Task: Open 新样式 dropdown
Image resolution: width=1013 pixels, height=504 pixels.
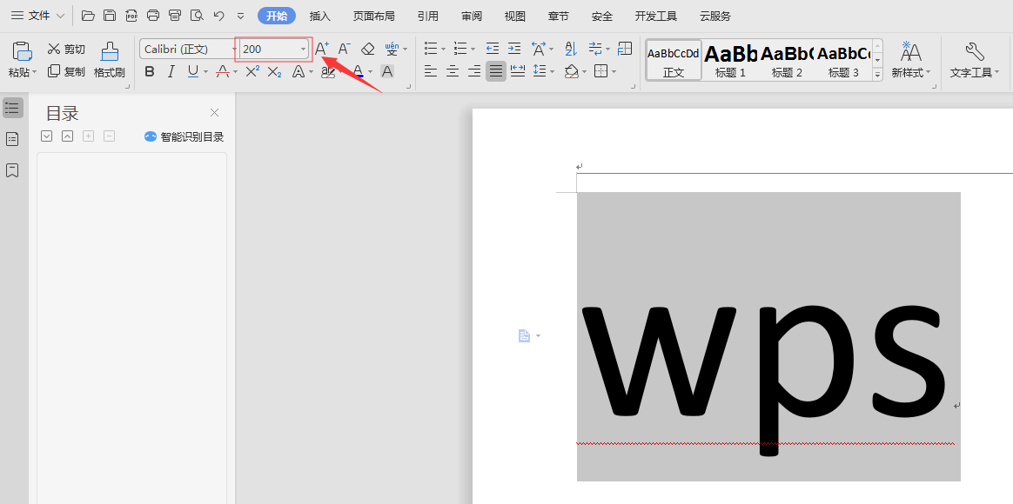Action: (911, 60)
